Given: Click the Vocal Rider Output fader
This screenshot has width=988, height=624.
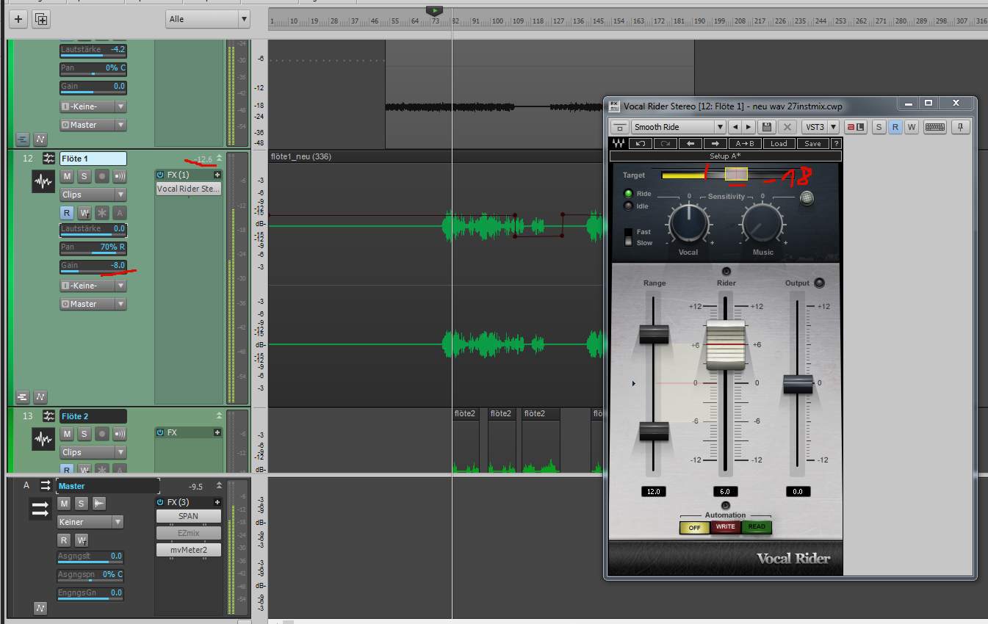Looking at the screenshot, I should point(798,384).
